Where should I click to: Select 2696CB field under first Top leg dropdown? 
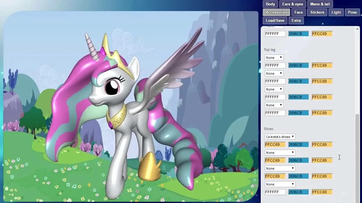click(x=298, y=65)
